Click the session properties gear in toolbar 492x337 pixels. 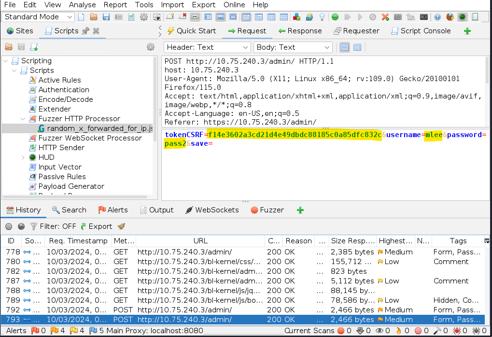pos(143,17)
